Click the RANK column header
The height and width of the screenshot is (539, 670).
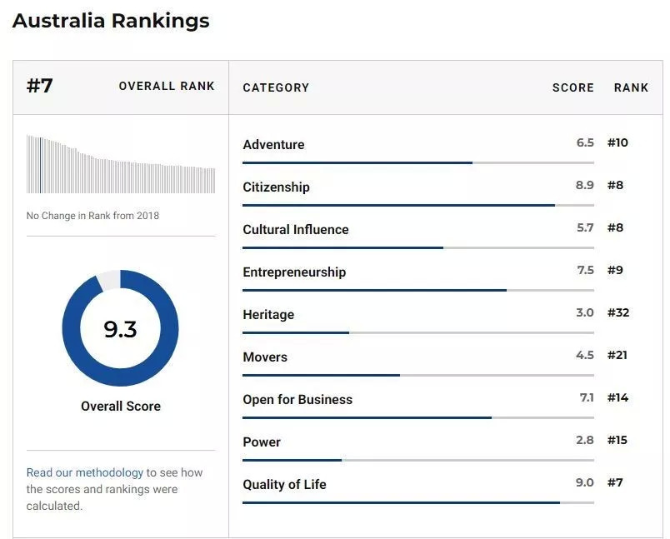pos(631,87)
